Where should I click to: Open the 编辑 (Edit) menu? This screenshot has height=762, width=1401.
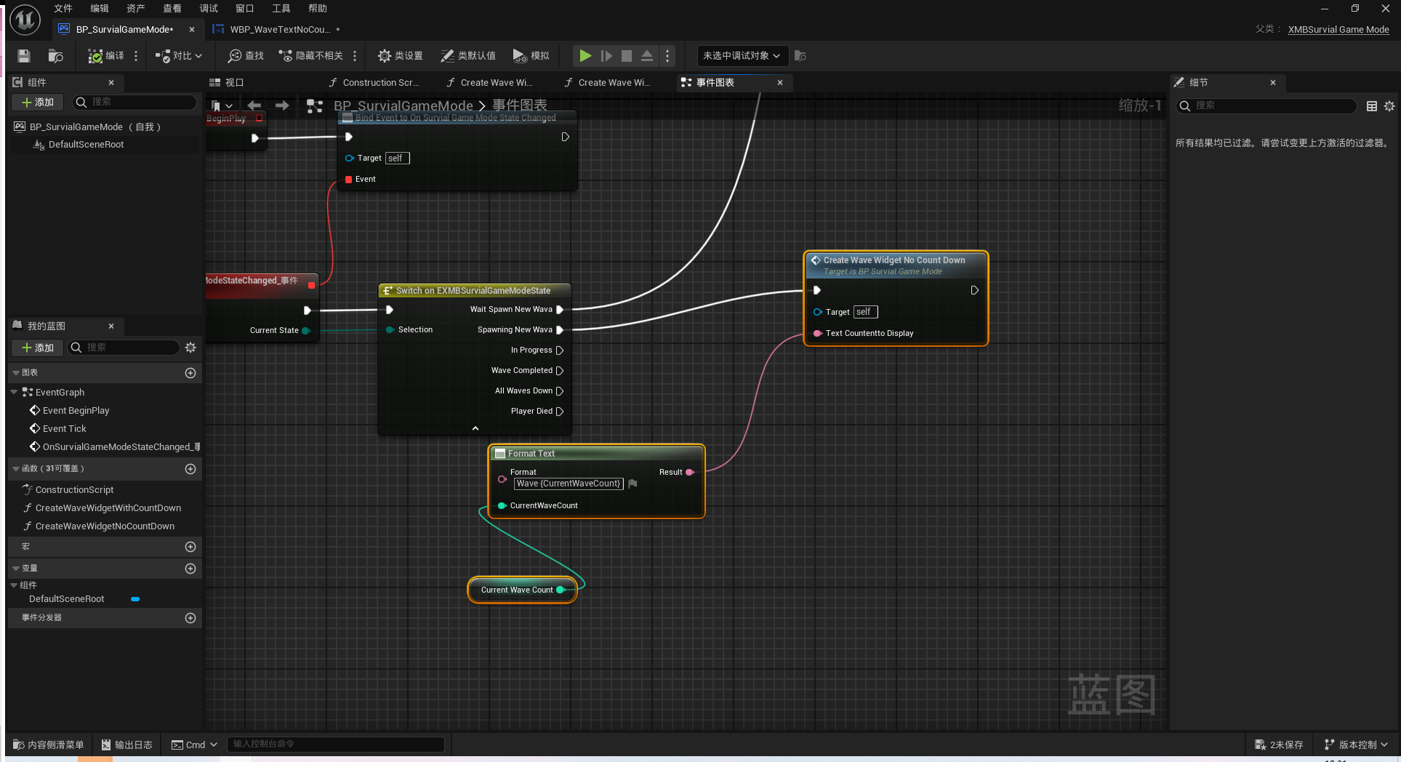100,9
